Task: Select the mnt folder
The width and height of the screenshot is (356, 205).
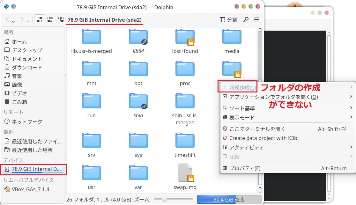Action: pos(92,73)
